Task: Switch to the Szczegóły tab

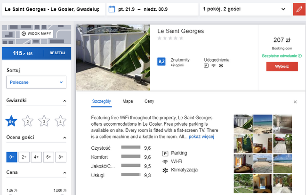Action: pos(102,101)
